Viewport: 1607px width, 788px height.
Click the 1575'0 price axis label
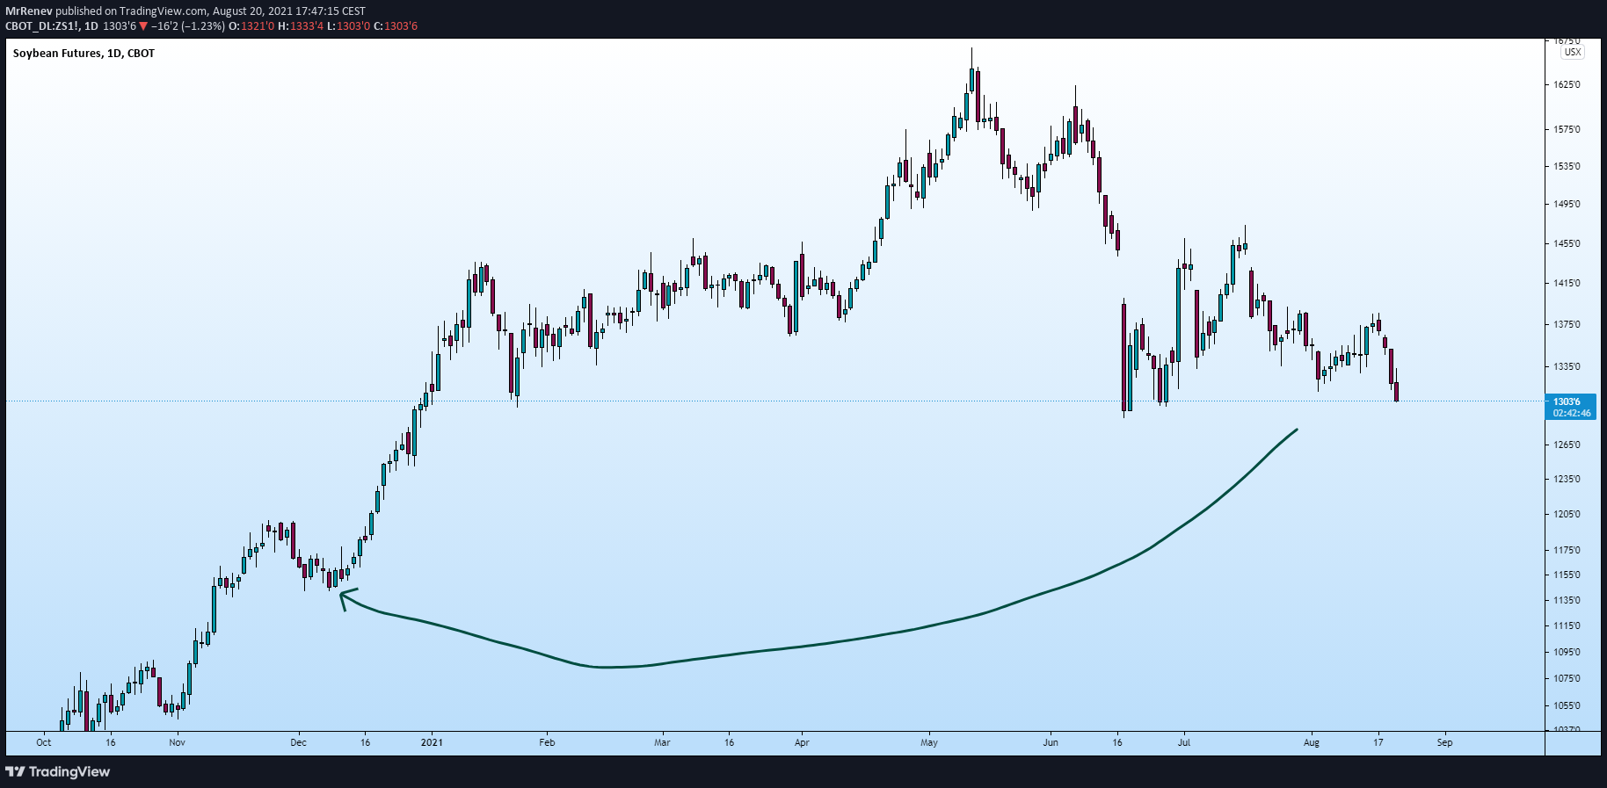(x=1567, y=130)
